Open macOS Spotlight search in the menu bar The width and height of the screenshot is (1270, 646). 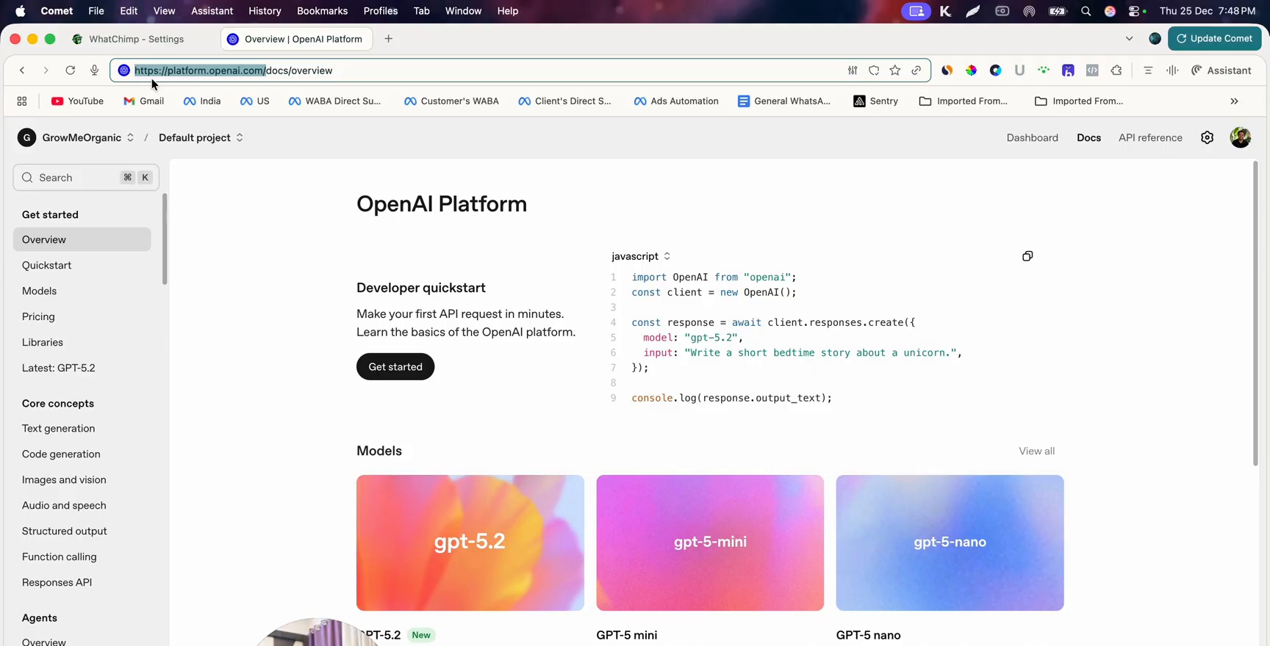tap(1086, 11)
